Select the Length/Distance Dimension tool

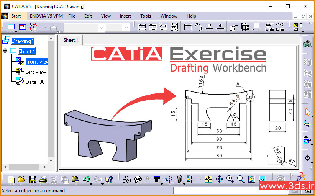click(188, 27)
